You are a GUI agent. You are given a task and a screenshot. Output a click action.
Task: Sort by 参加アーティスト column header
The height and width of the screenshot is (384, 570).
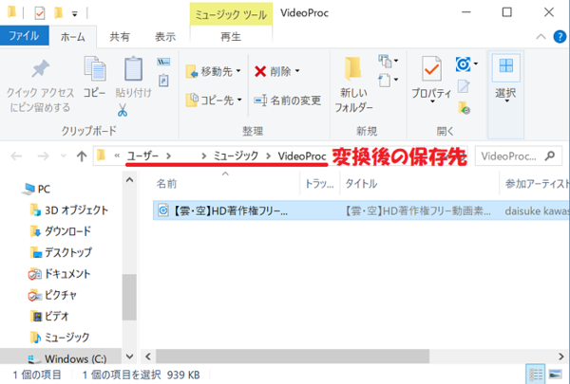click(x=535, y=184)
